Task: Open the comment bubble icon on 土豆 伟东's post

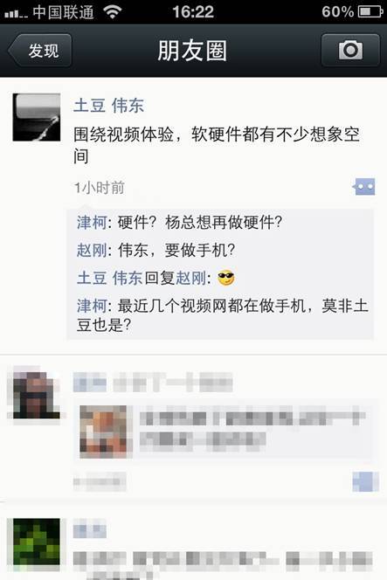Action: 364,187
